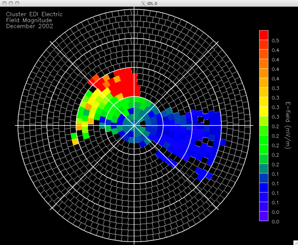
Task: Click the window resize grip corner
Action: (x=296, y=243)
